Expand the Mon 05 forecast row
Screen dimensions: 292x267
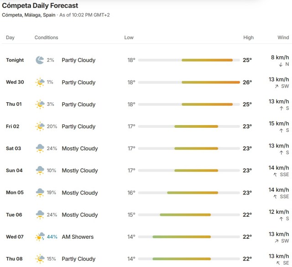tap(146, 193)
